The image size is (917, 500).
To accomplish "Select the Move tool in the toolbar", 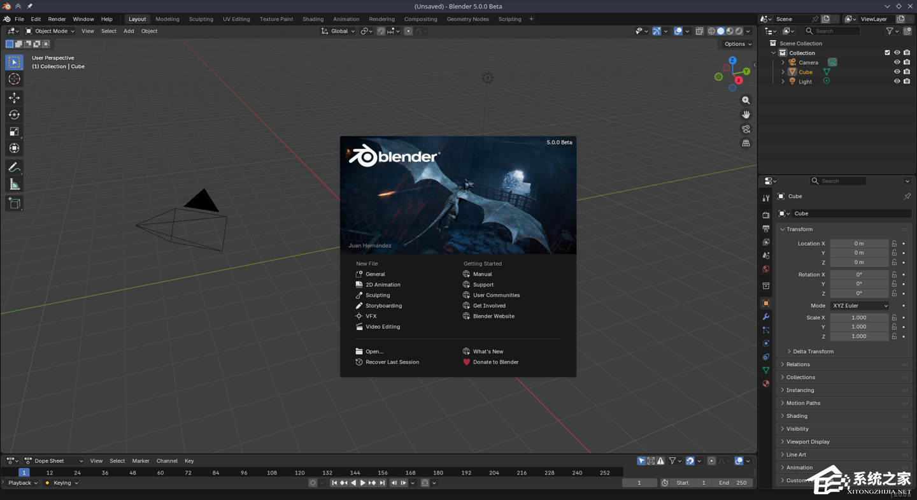I will tap(14, 97).
